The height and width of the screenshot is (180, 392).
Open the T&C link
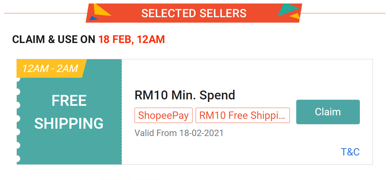pyautogui.click(x=350, y=152)
